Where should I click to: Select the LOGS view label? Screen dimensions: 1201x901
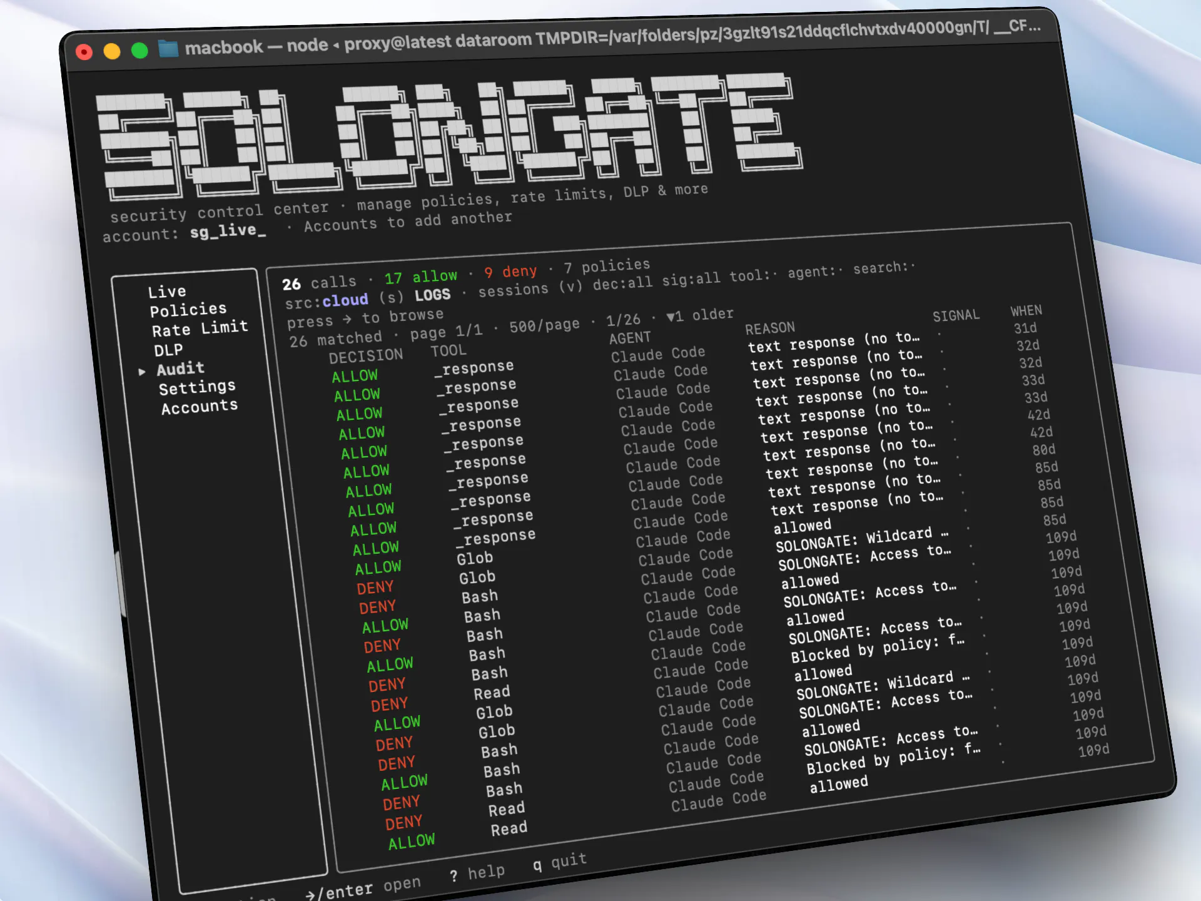[432, 295]
